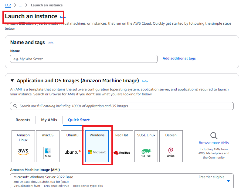This screenshot has width=241, height=188.
Task: Click the ami-0324a83b82023f0b3 ID text
Action: [x=32, y=182]
